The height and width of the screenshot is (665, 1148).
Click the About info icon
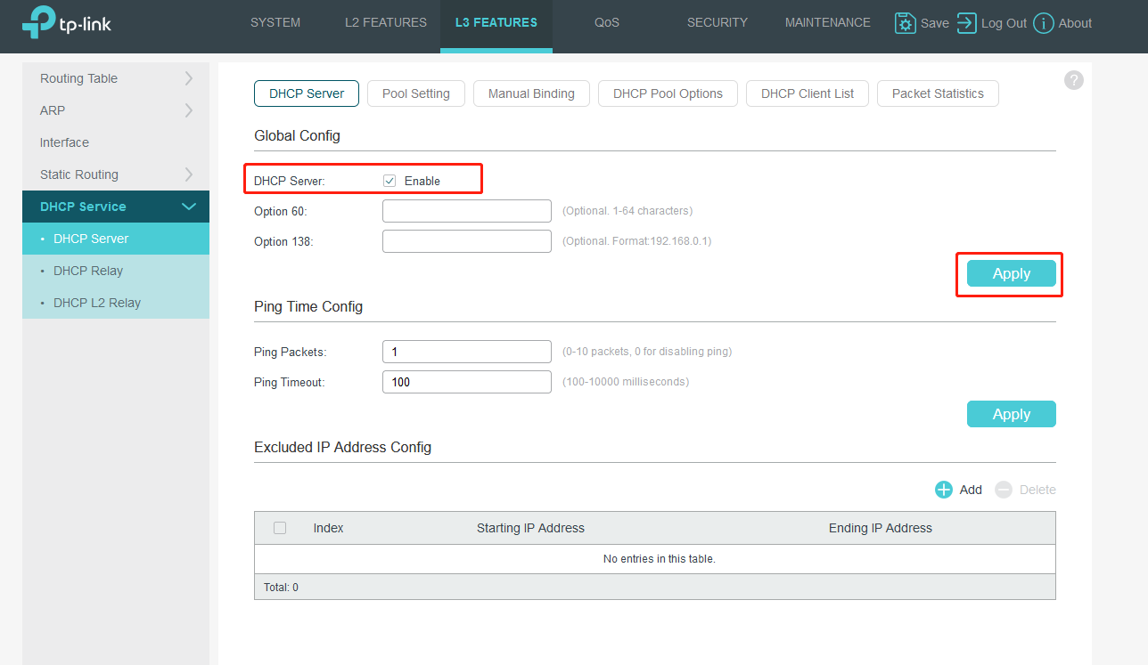click(1044, 23)
